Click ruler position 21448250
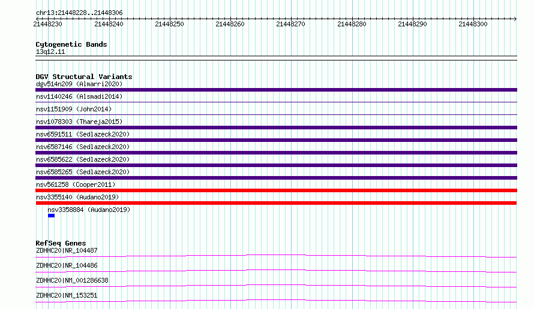Viewport: 534px width, 309px height. click(x=169, y=24)
